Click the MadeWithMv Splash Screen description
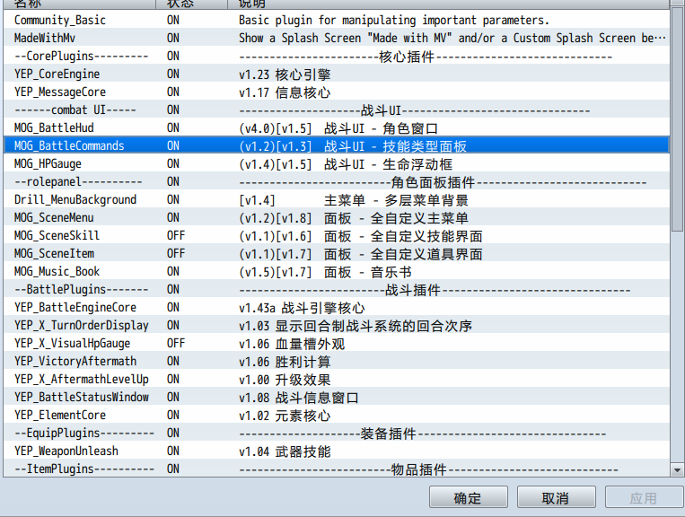 [x=452, y=38]
